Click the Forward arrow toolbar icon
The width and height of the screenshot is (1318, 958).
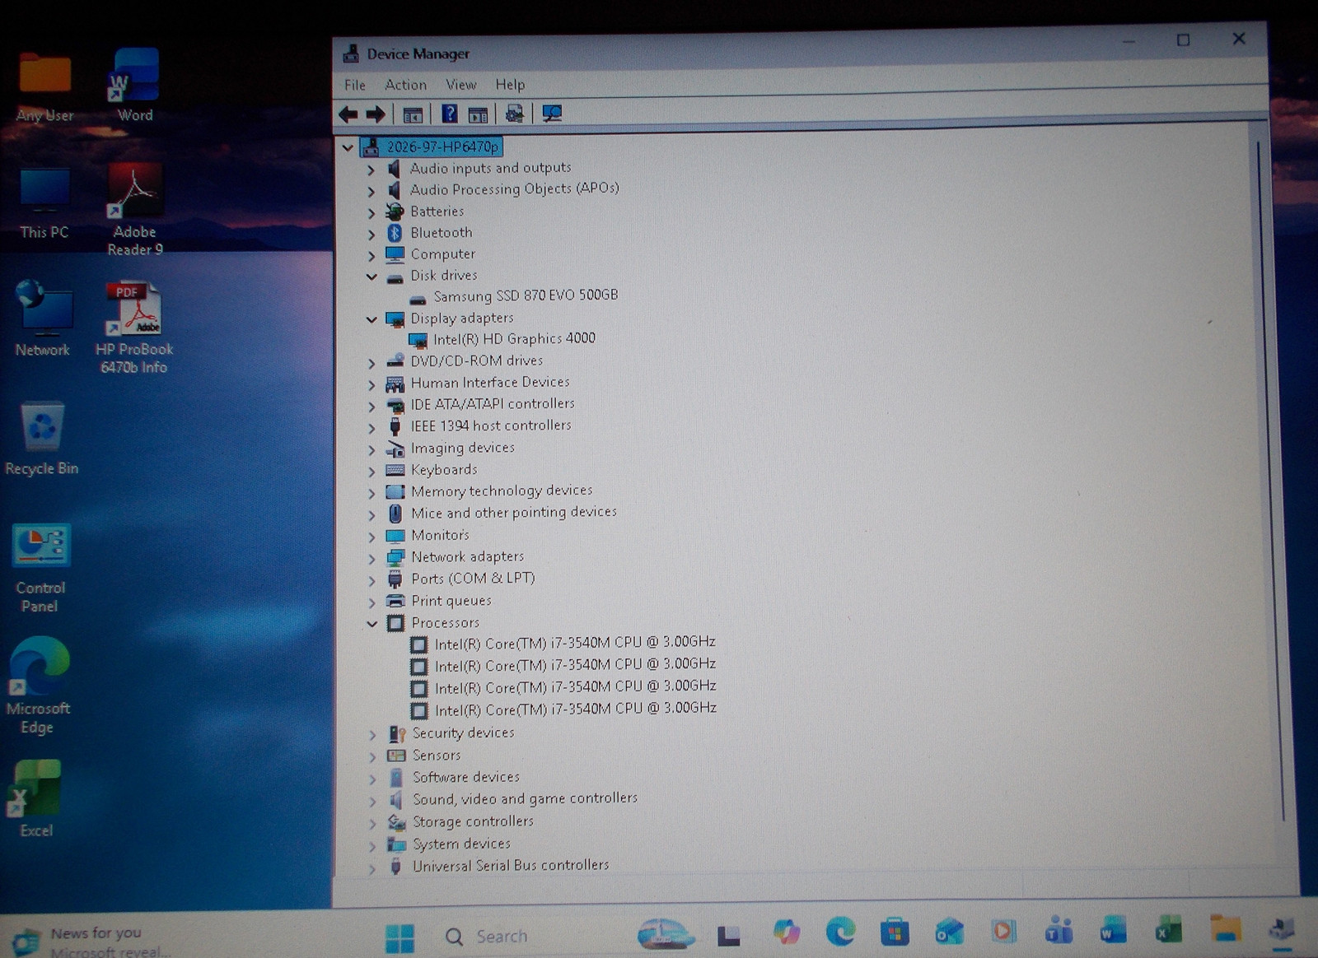pyautogui.click(x=376, y=114)
